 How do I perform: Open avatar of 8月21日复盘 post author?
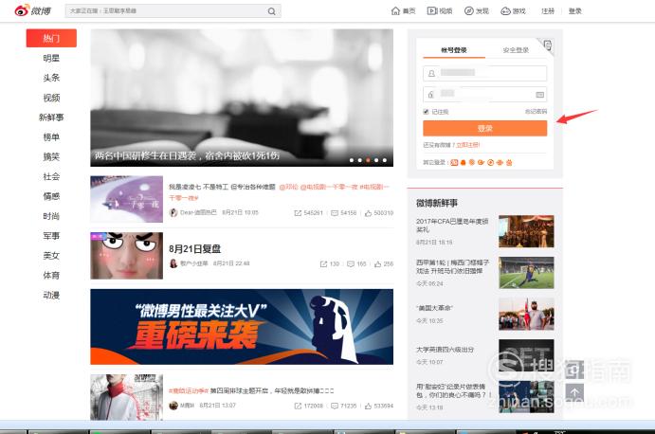173,263
